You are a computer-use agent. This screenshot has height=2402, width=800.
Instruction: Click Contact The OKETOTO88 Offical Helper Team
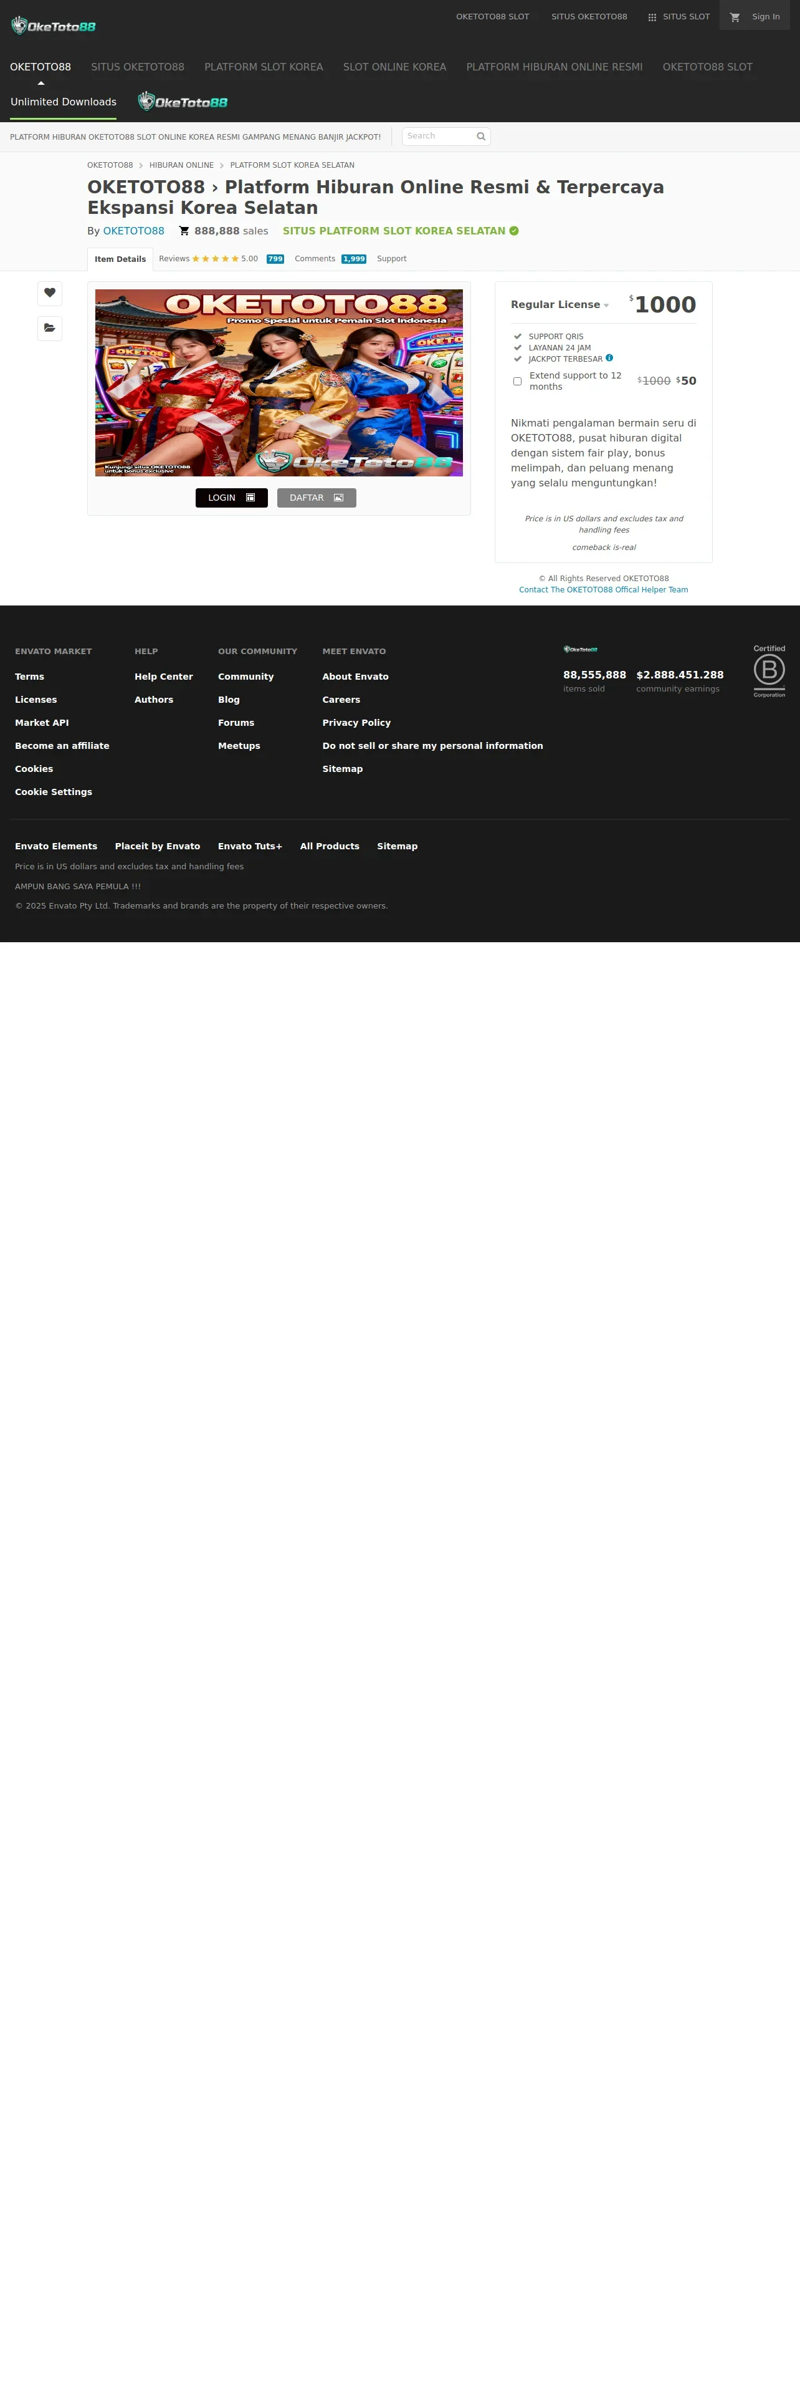point(604,589)
